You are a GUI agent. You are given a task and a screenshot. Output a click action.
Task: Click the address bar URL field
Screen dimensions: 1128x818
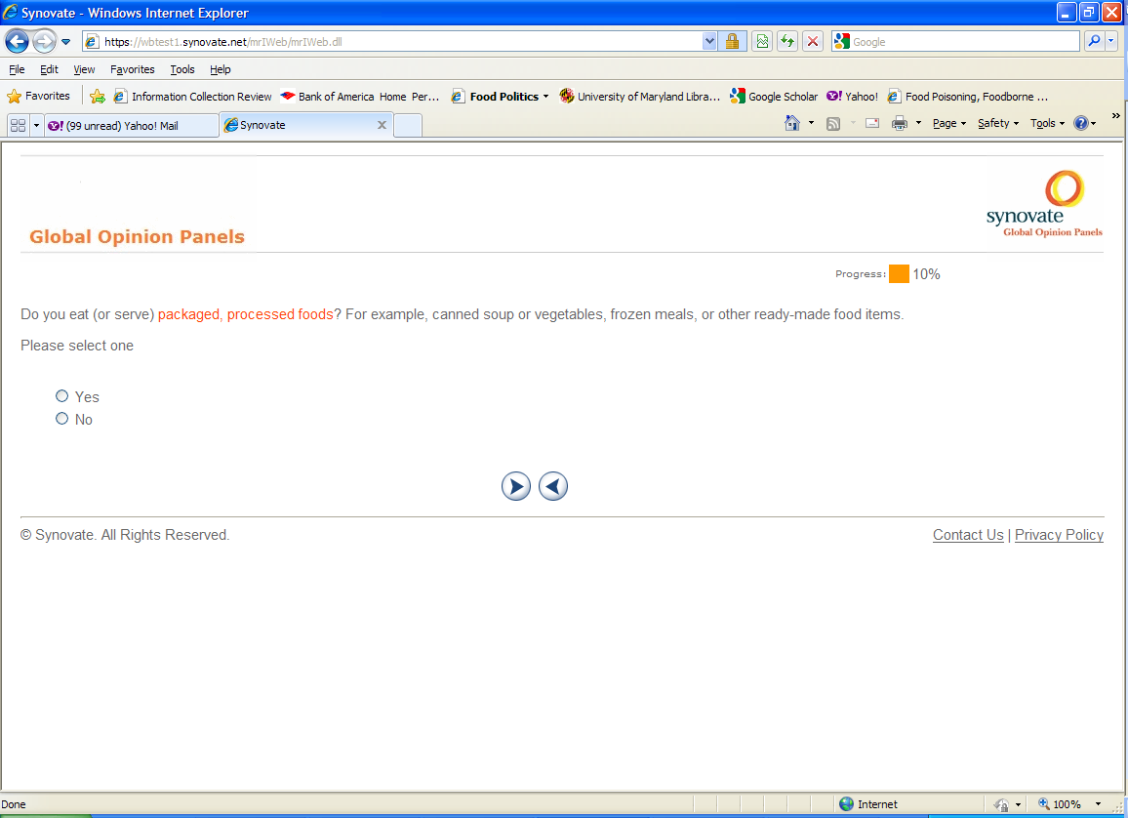coord(392,42)
